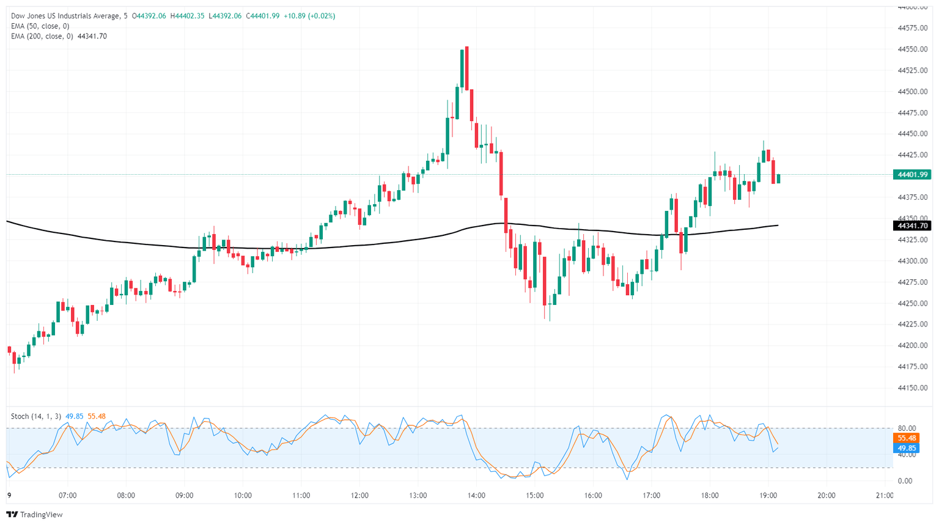Click the TradingView logo icon

12,515
